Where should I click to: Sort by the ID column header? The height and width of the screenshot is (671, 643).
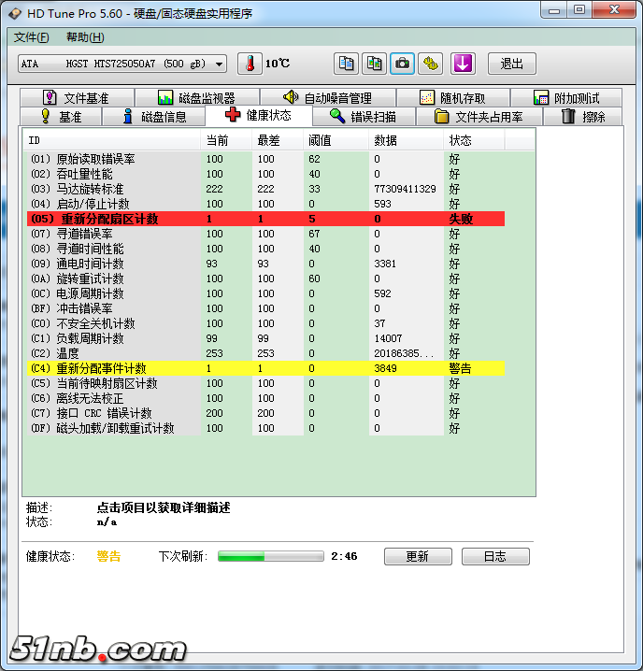click(111, 140)
